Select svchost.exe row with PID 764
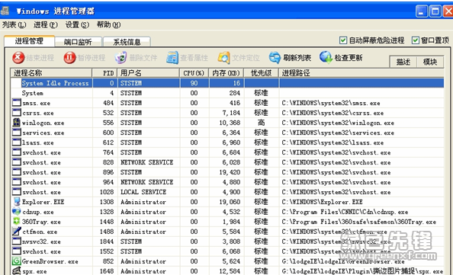This screenshot has height=275, width=453. click(227, 152)
